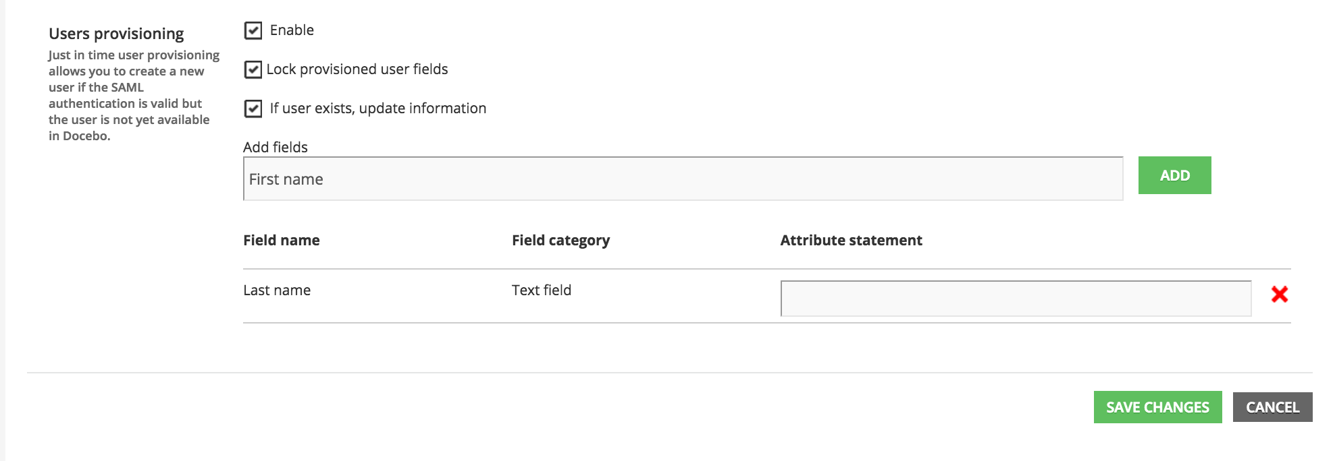Select the Text field category cell
This screenshot has width=1333, height=461.
(542, 290)
